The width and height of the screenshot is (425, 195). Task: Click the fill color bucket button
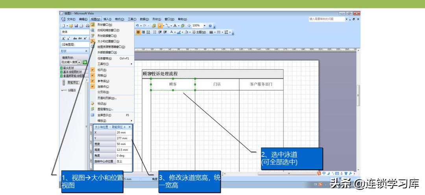(x=187, y=32)
